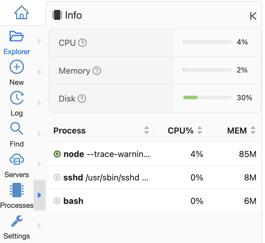
Task: Expand the Processes submenu arrow
Action: pyautogui.click(x=40, y=195)
